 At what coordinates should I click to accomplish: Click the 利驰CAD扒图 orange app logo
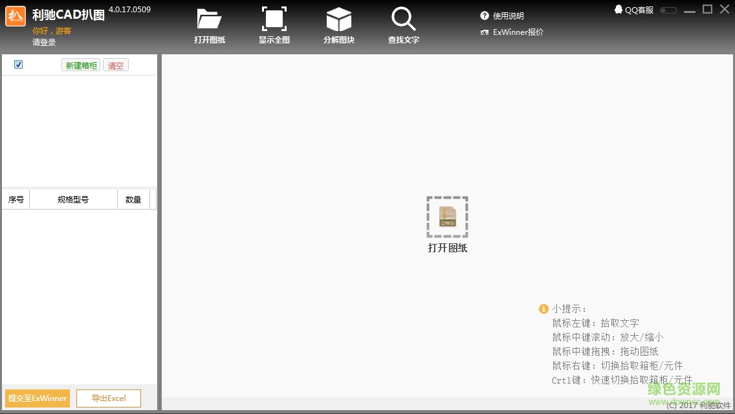tap(16, 16)
